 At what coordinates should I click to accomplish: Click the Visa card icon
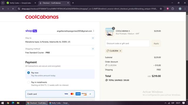(x=66, y=94)
